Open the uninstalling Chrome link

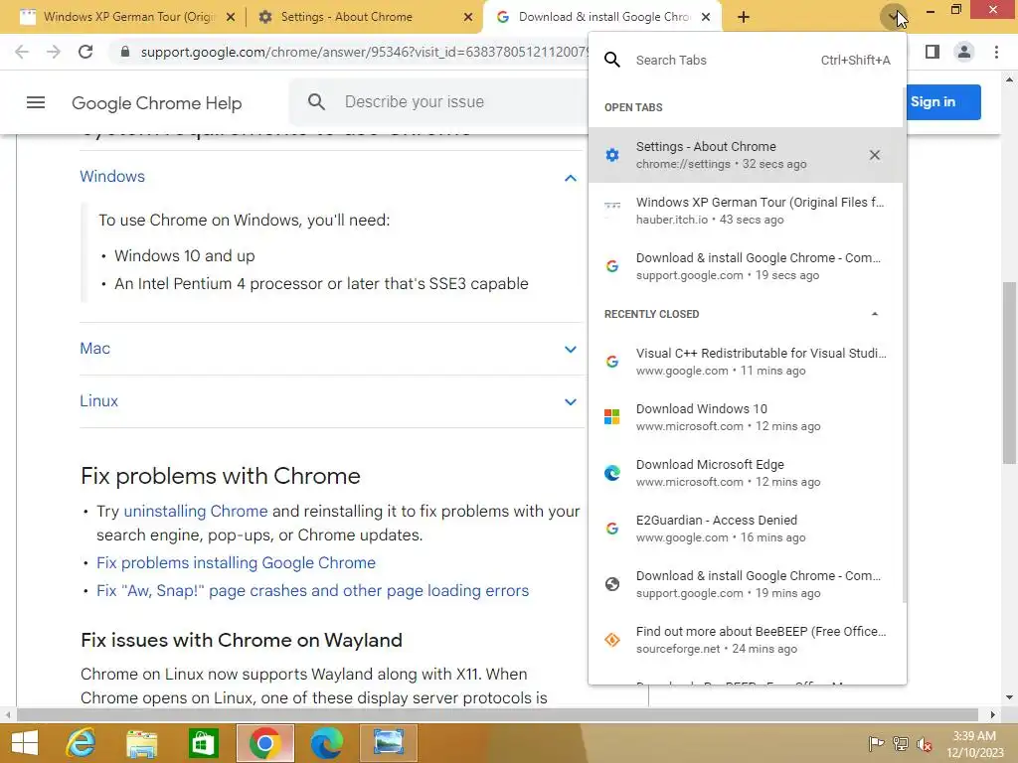[196, 512]
